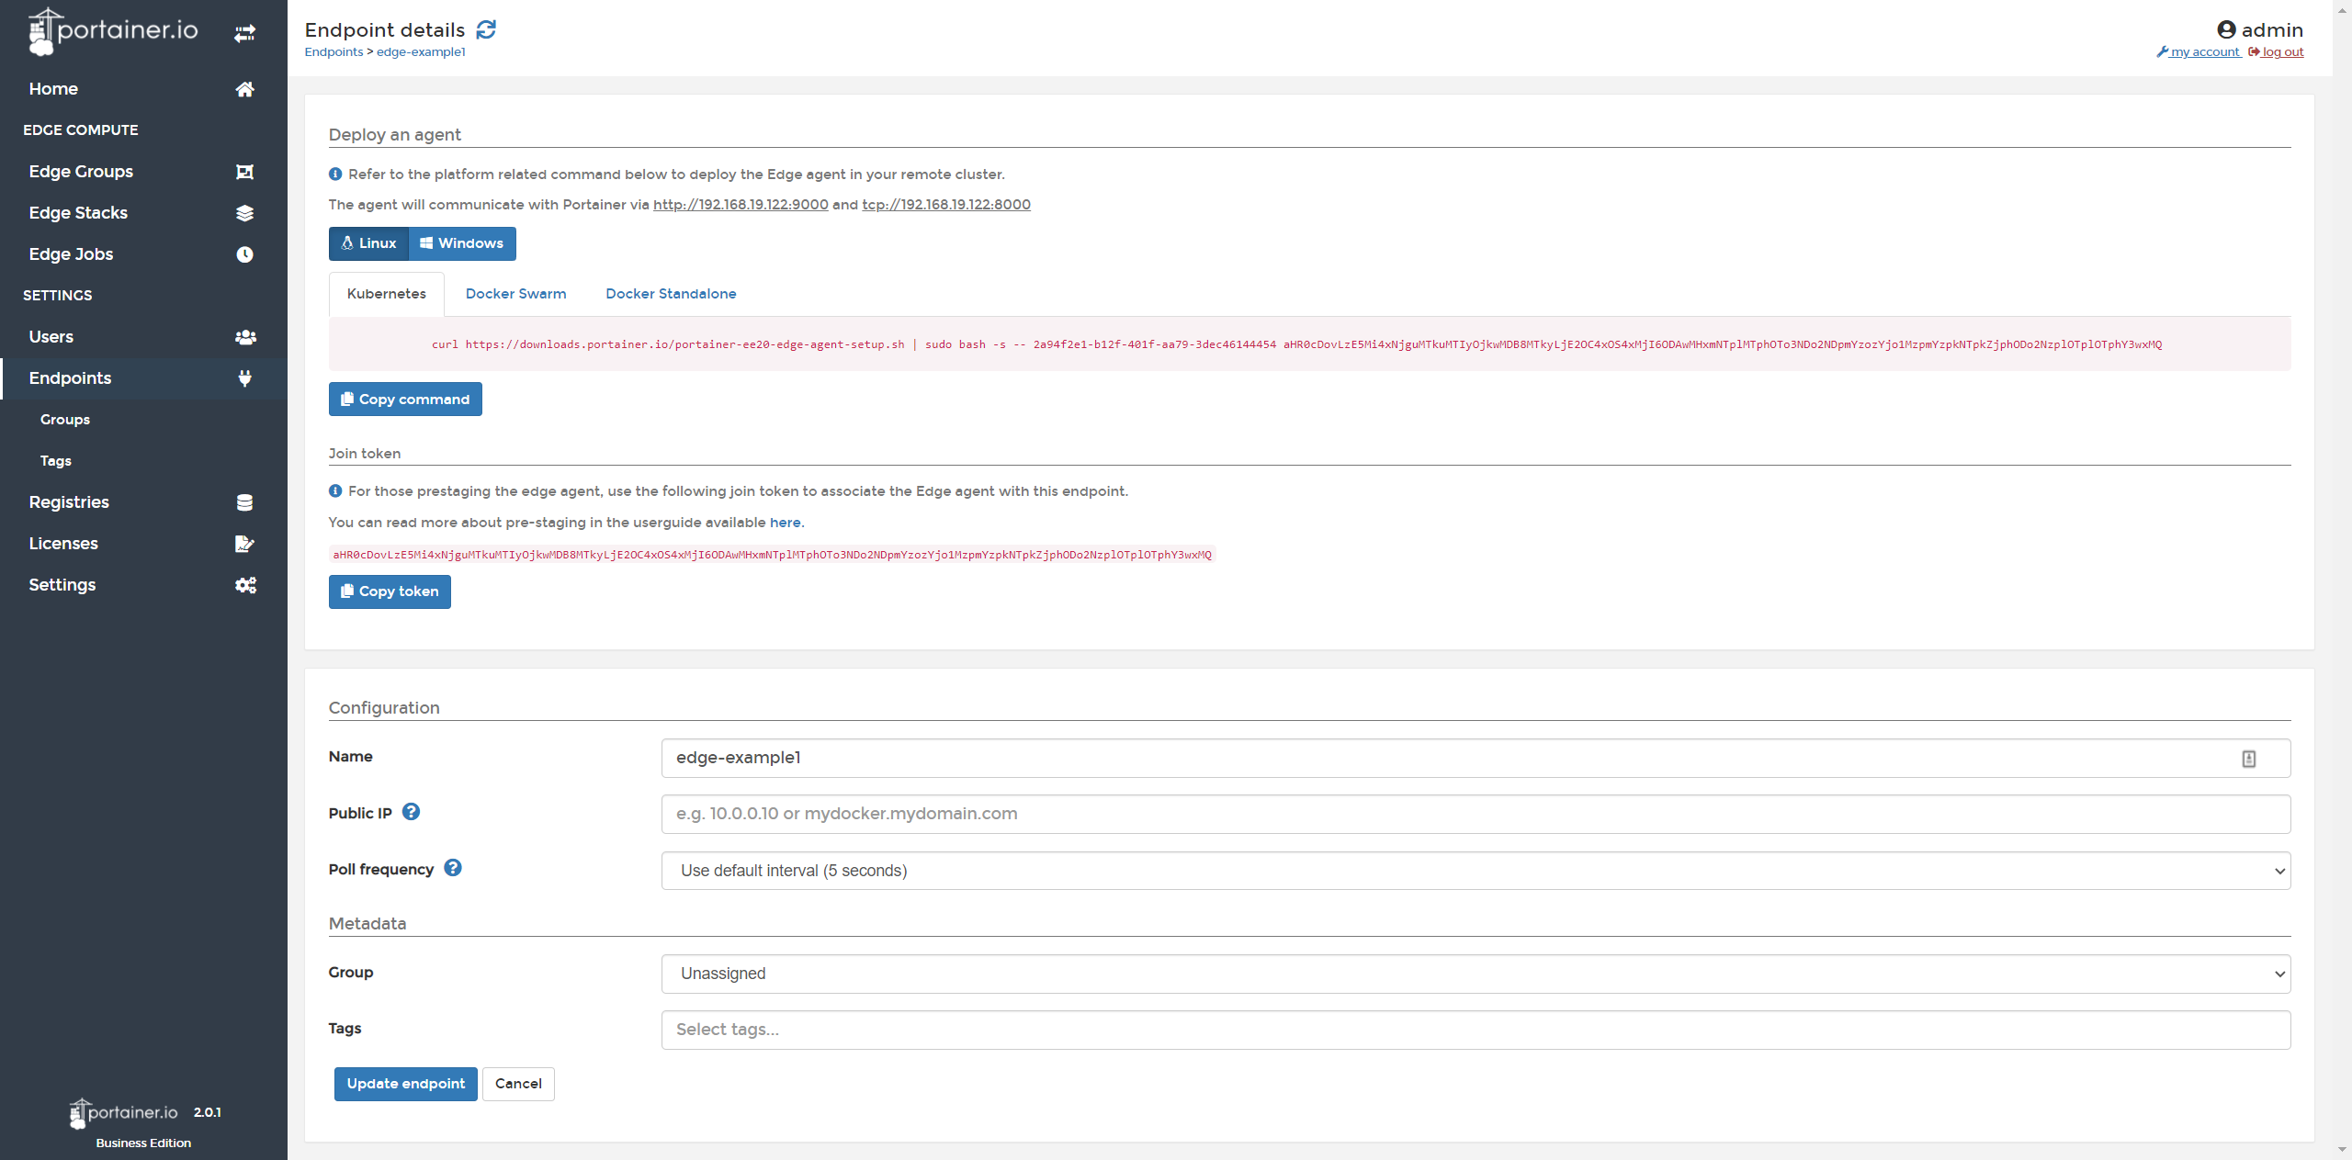This screenshot has height=1160, width=2352.
Task: Click the Public IP help question icon
Action: (411, 812)
